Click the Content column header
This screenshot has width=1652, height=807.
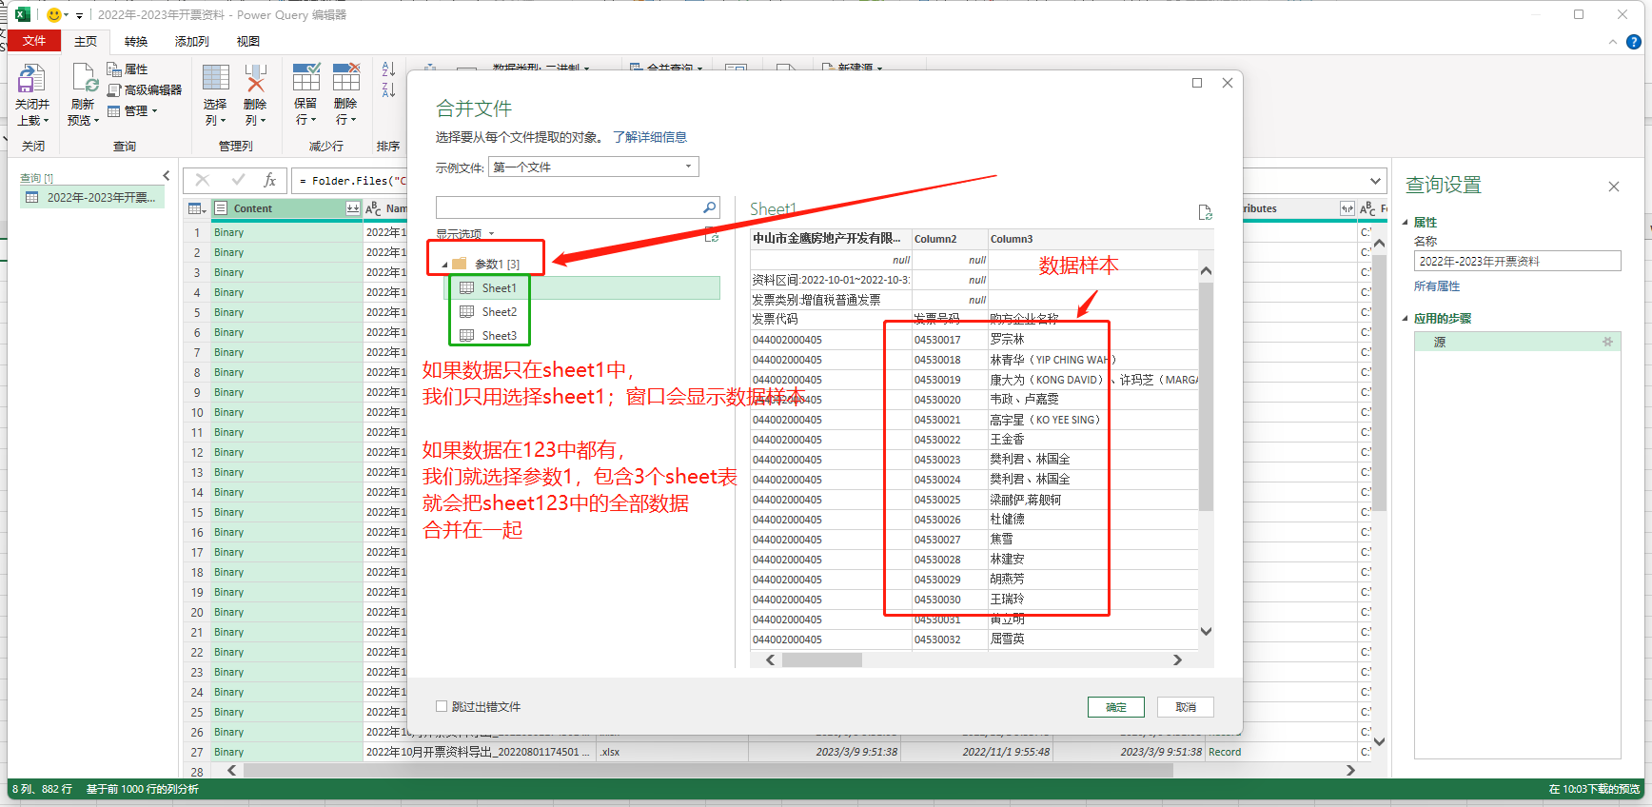(x=285, y=208)
